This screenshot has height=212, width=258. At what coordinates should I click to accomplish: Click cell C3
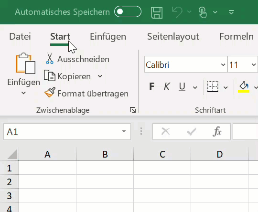(162, 195)
